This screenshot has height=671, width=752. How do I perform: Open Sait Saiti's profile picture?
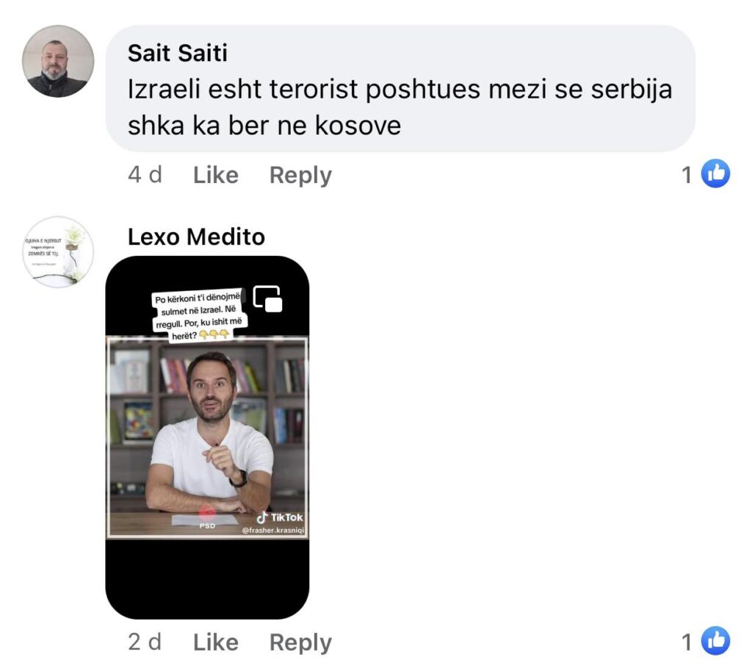point(58,62)
